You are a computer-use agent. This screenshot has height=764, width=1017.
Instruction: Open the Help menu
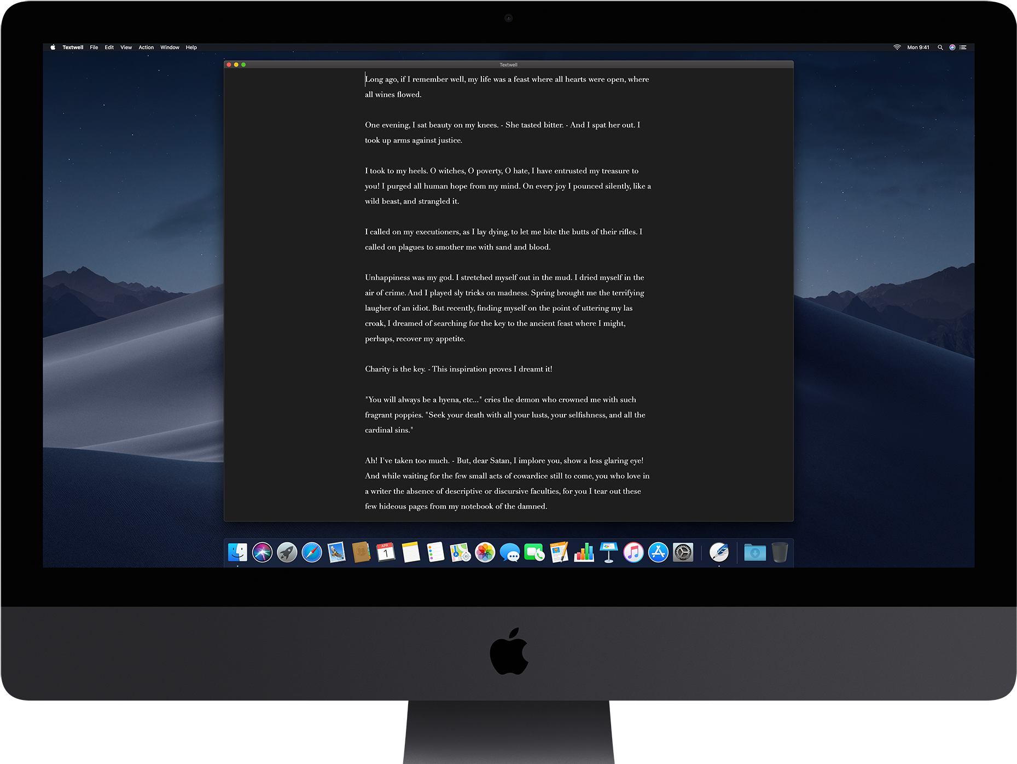191,48
